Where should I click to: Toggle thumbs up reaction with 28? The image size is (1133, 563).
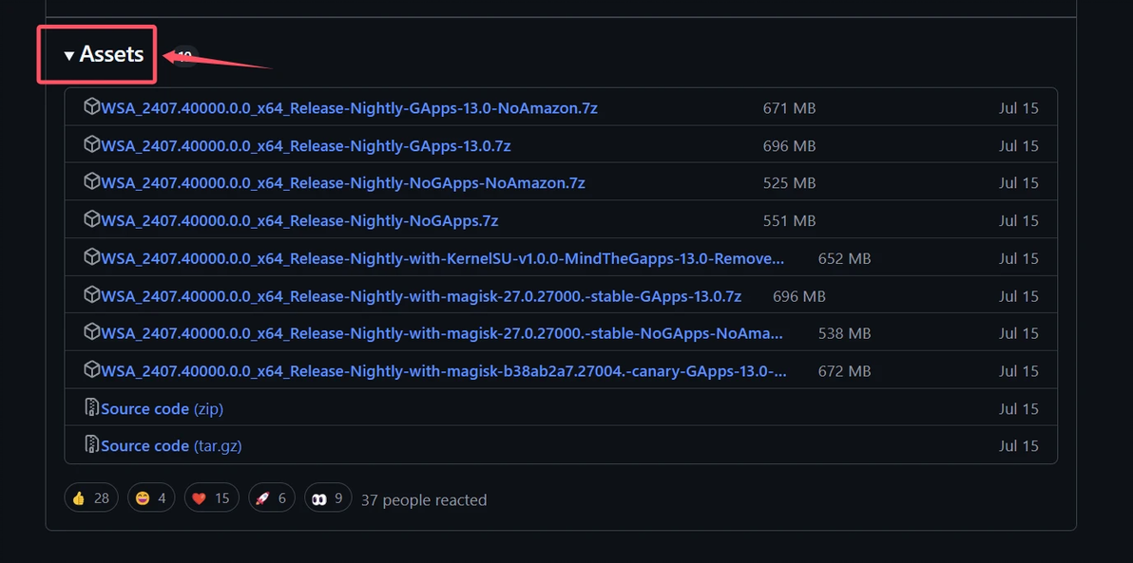click(x=91, y=498)
